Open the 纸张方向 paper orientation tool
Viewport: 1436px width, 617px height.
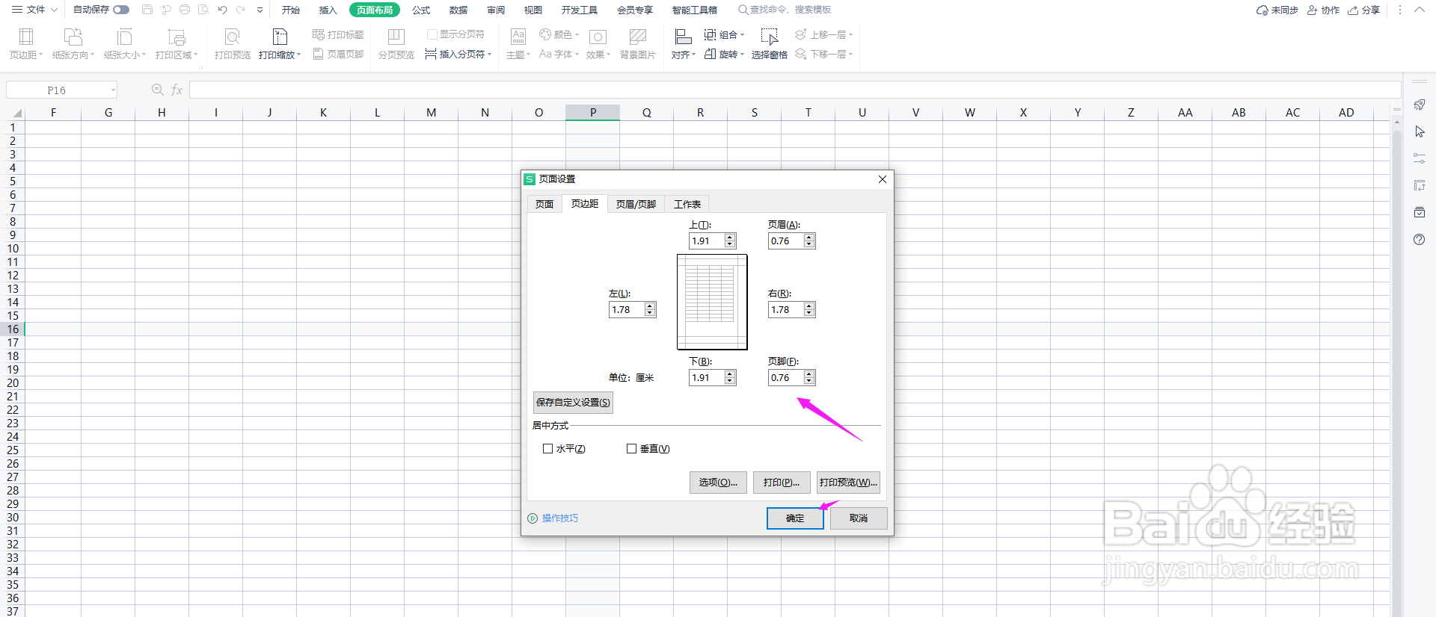click(x=73, y=43)
